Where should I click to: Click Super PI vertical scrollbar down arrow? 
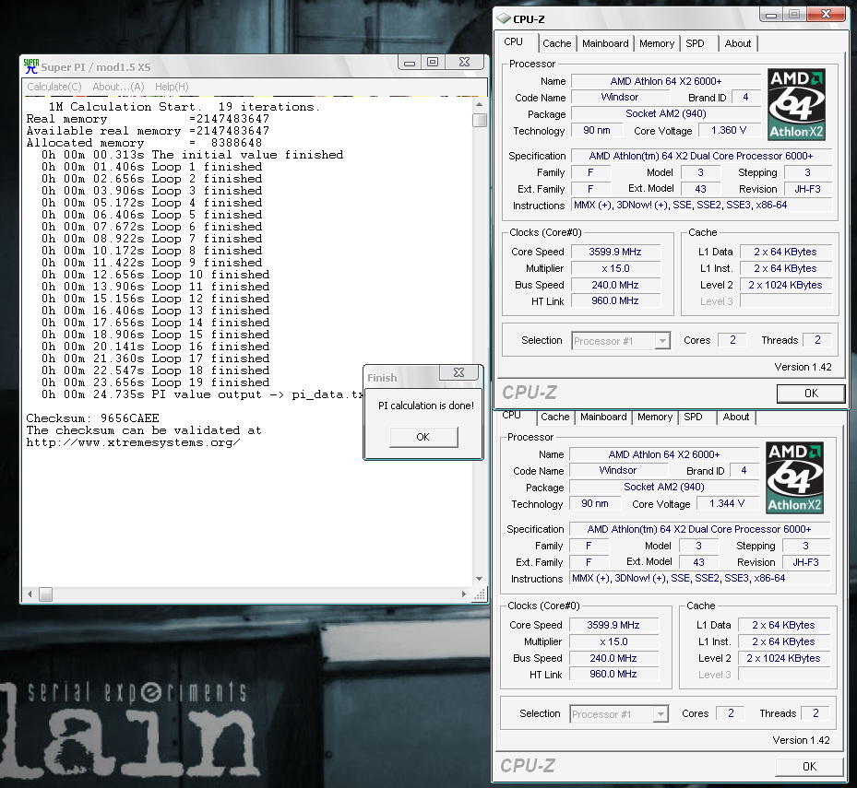pos(480,579)
